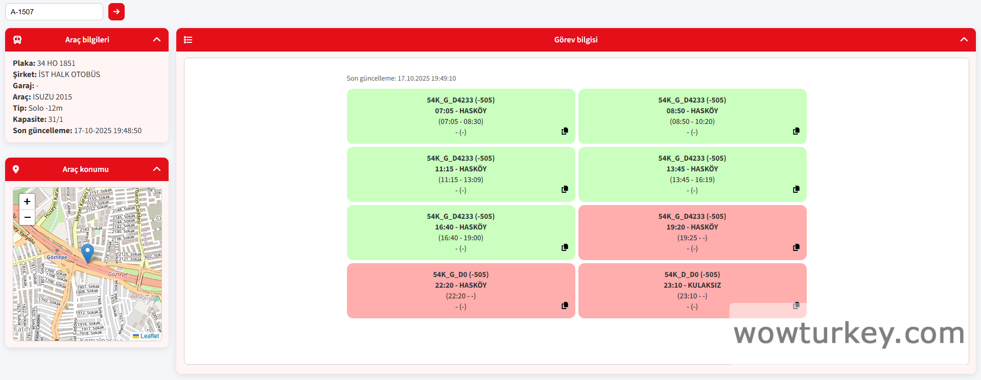Copy the 07:05 HASKÖY task details
981x380 pixels.
(x=565, y=131)
